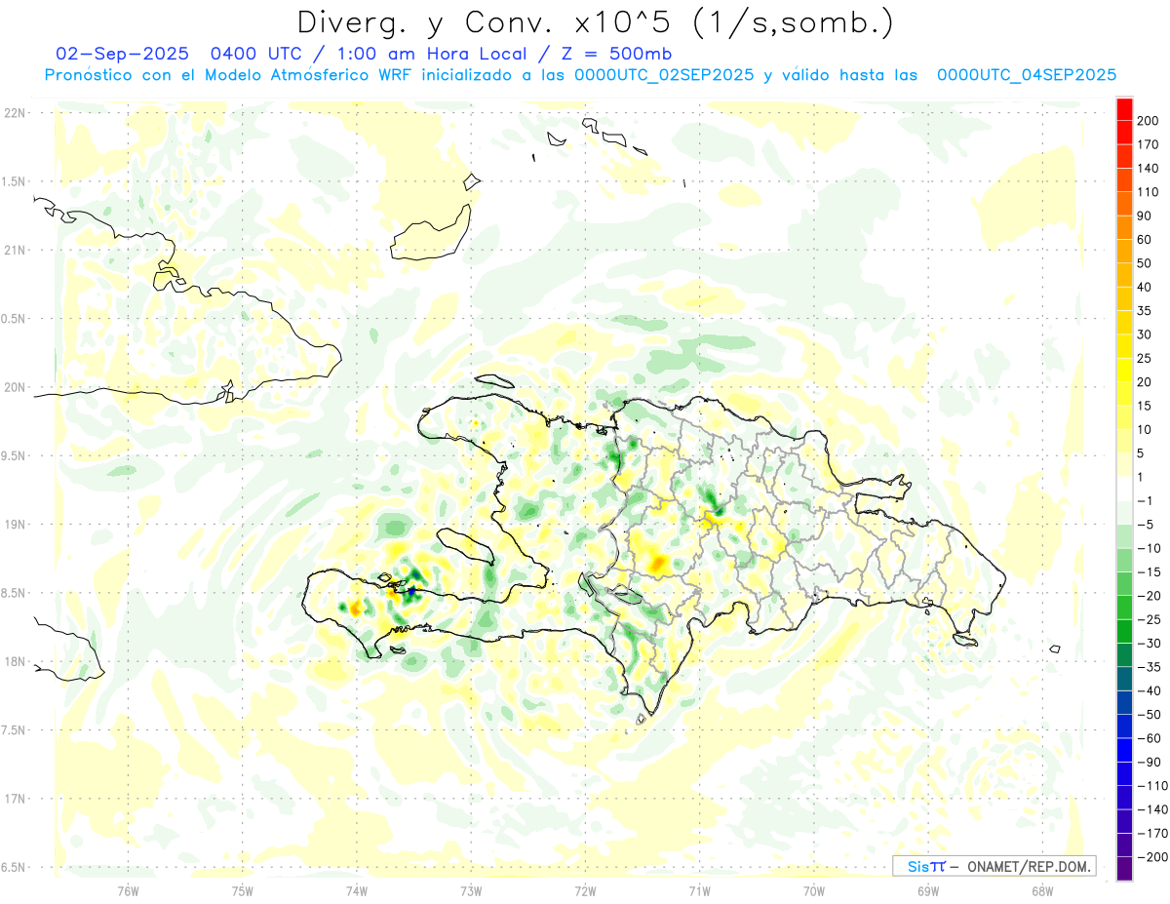
Task: Click the 22N latitude label
Action: tap(14, 113)
